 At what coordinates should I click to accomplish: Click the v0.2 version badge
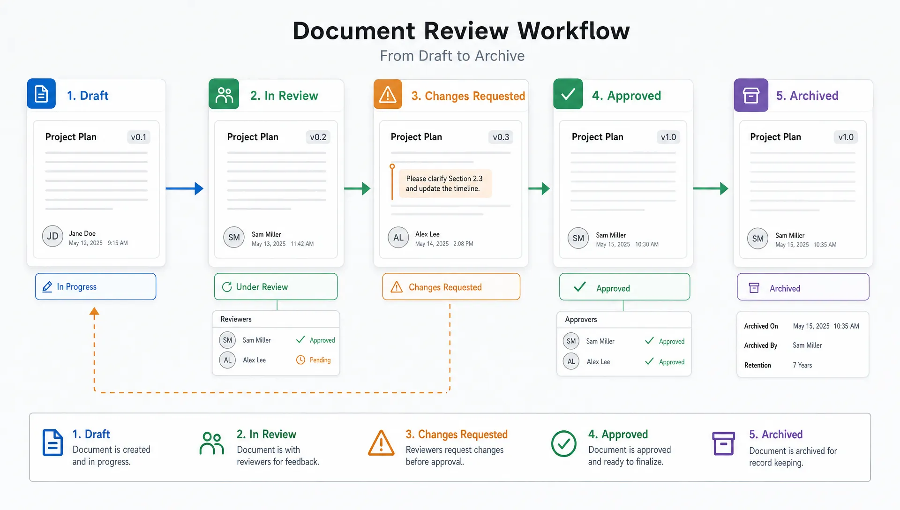tap(318, 137)
